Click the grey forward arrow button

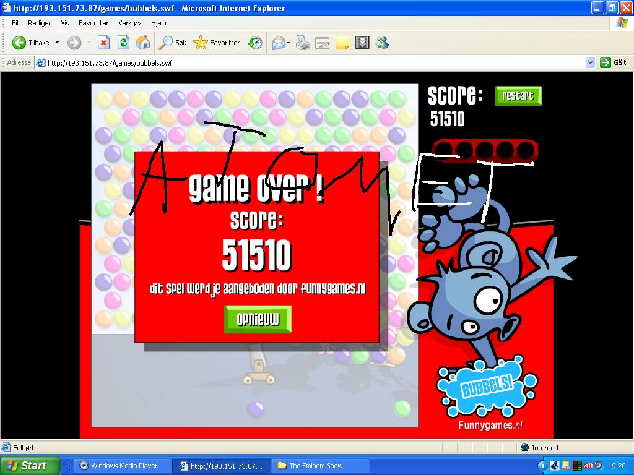click(74, 43)
